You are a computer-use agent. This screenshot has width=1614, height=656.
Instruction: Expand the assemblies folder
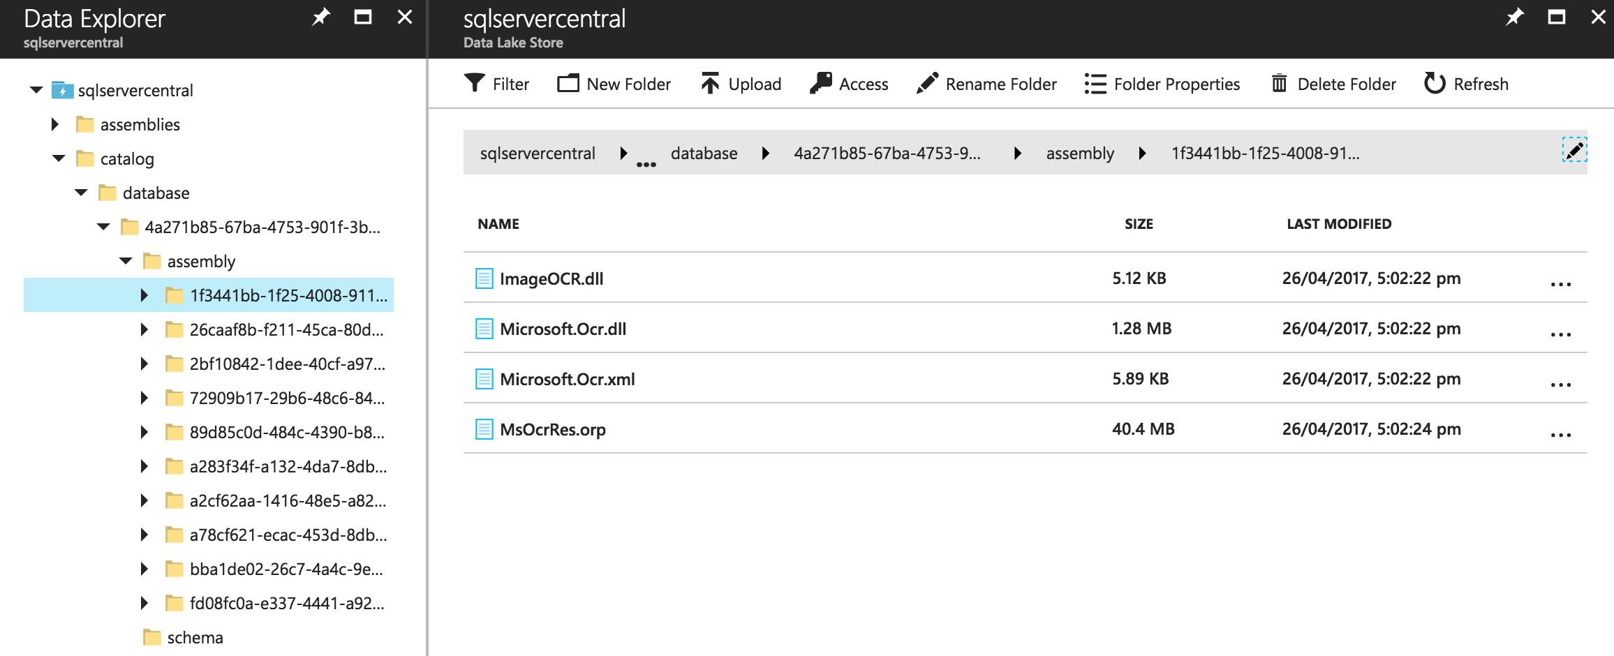[55, 124]
